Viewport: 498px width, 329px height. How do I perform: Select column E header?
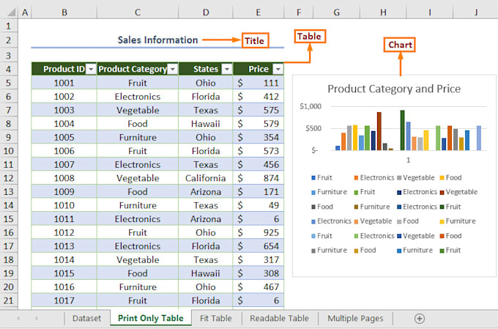click(259, 12)
